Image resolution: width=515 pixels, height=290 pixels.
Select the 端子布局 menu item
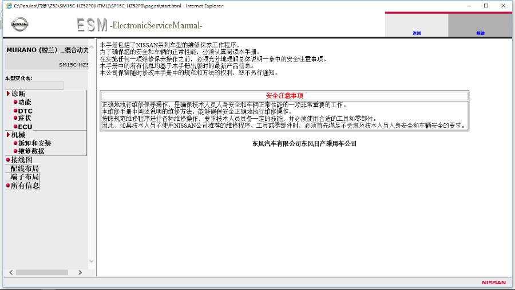(x=25, y=177)
